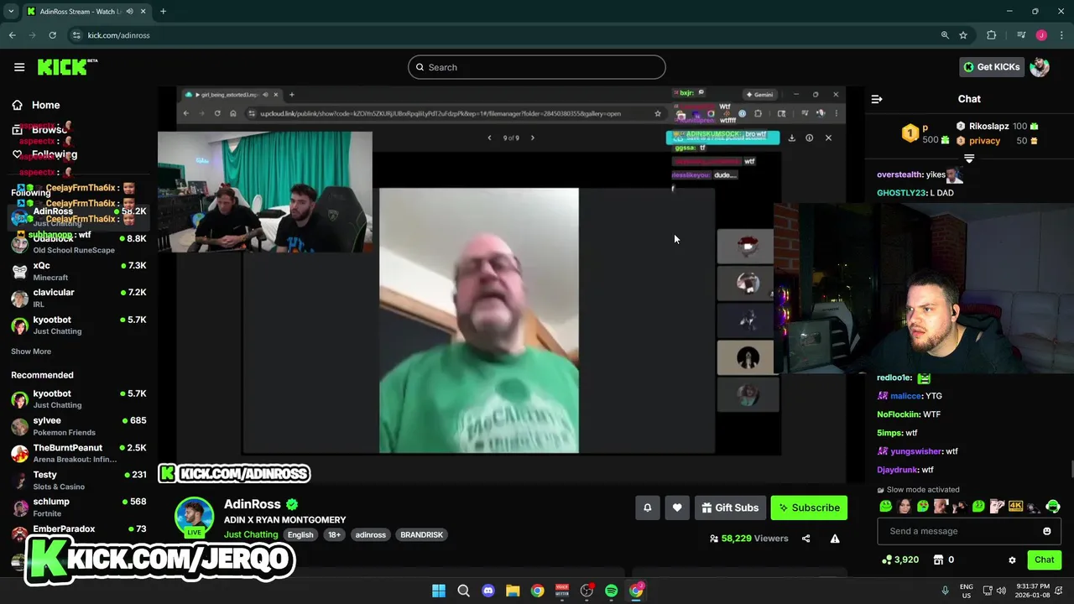Collapse the chat panel with arrow icon
This screenshot has height=604, width=1074.
(877, 99)
